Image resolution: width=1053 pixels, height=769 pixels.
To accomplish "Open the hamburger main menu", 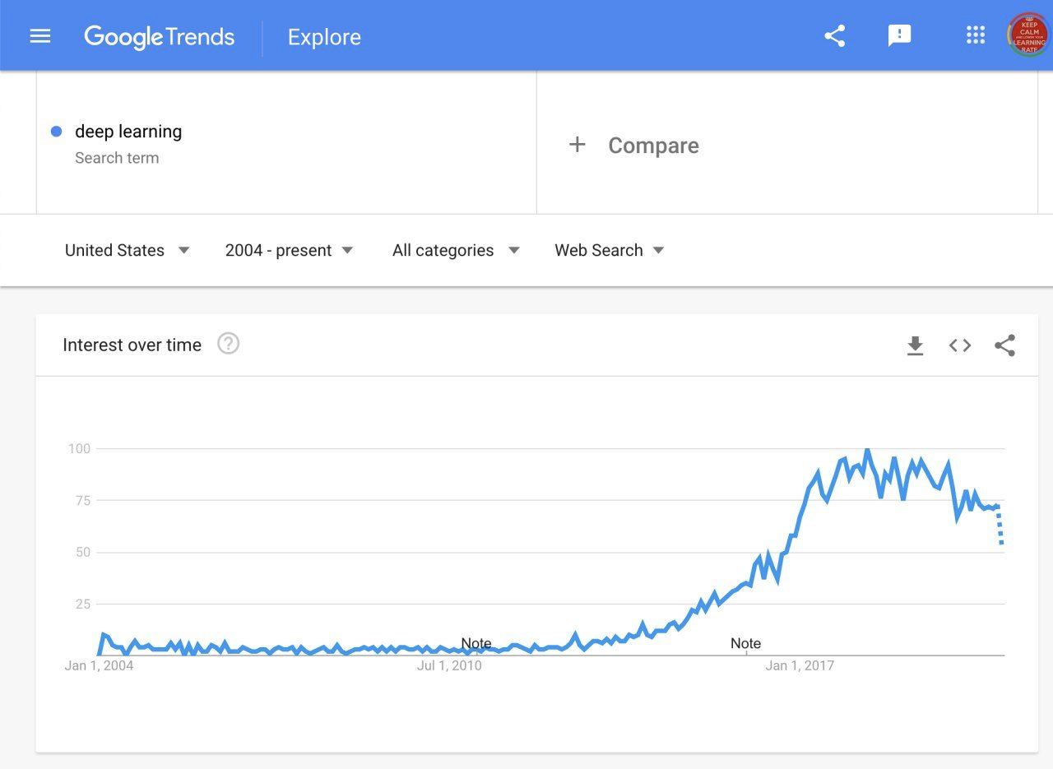I will point(40,36).
